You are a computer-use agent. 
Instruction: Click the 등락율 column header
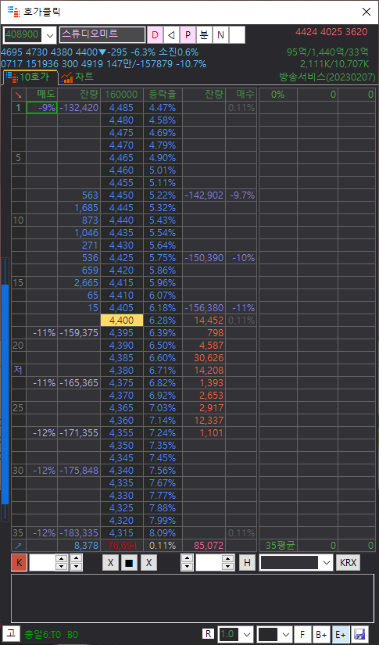click(163, 95)
